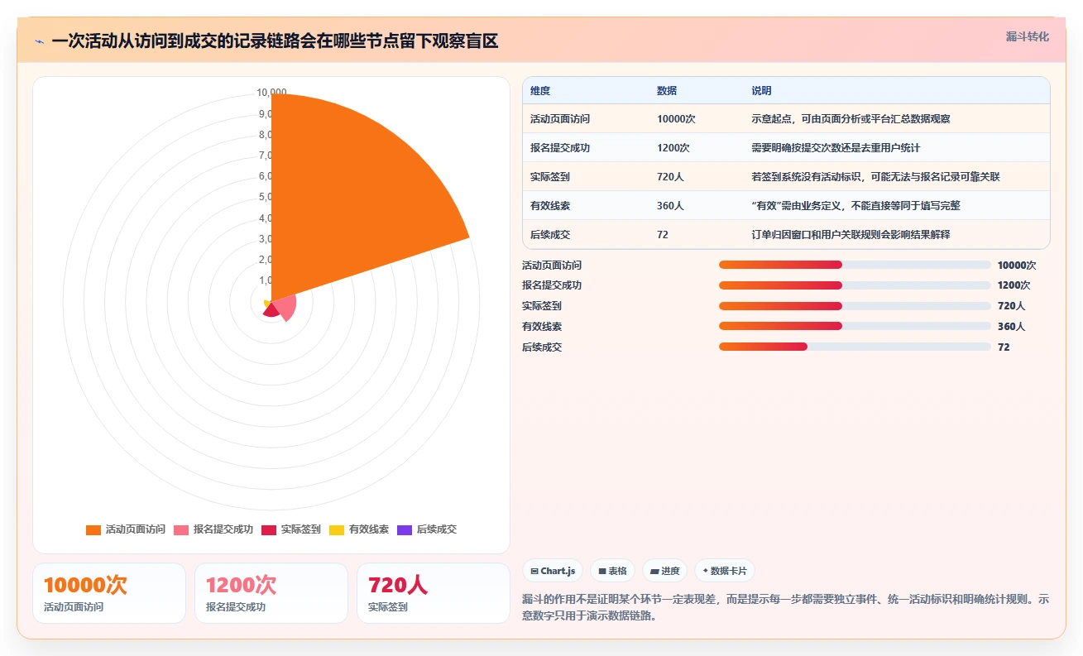The image size is (1083, 656).
Task: Click the Chart.js tag chip
Action: coord(553,571)
